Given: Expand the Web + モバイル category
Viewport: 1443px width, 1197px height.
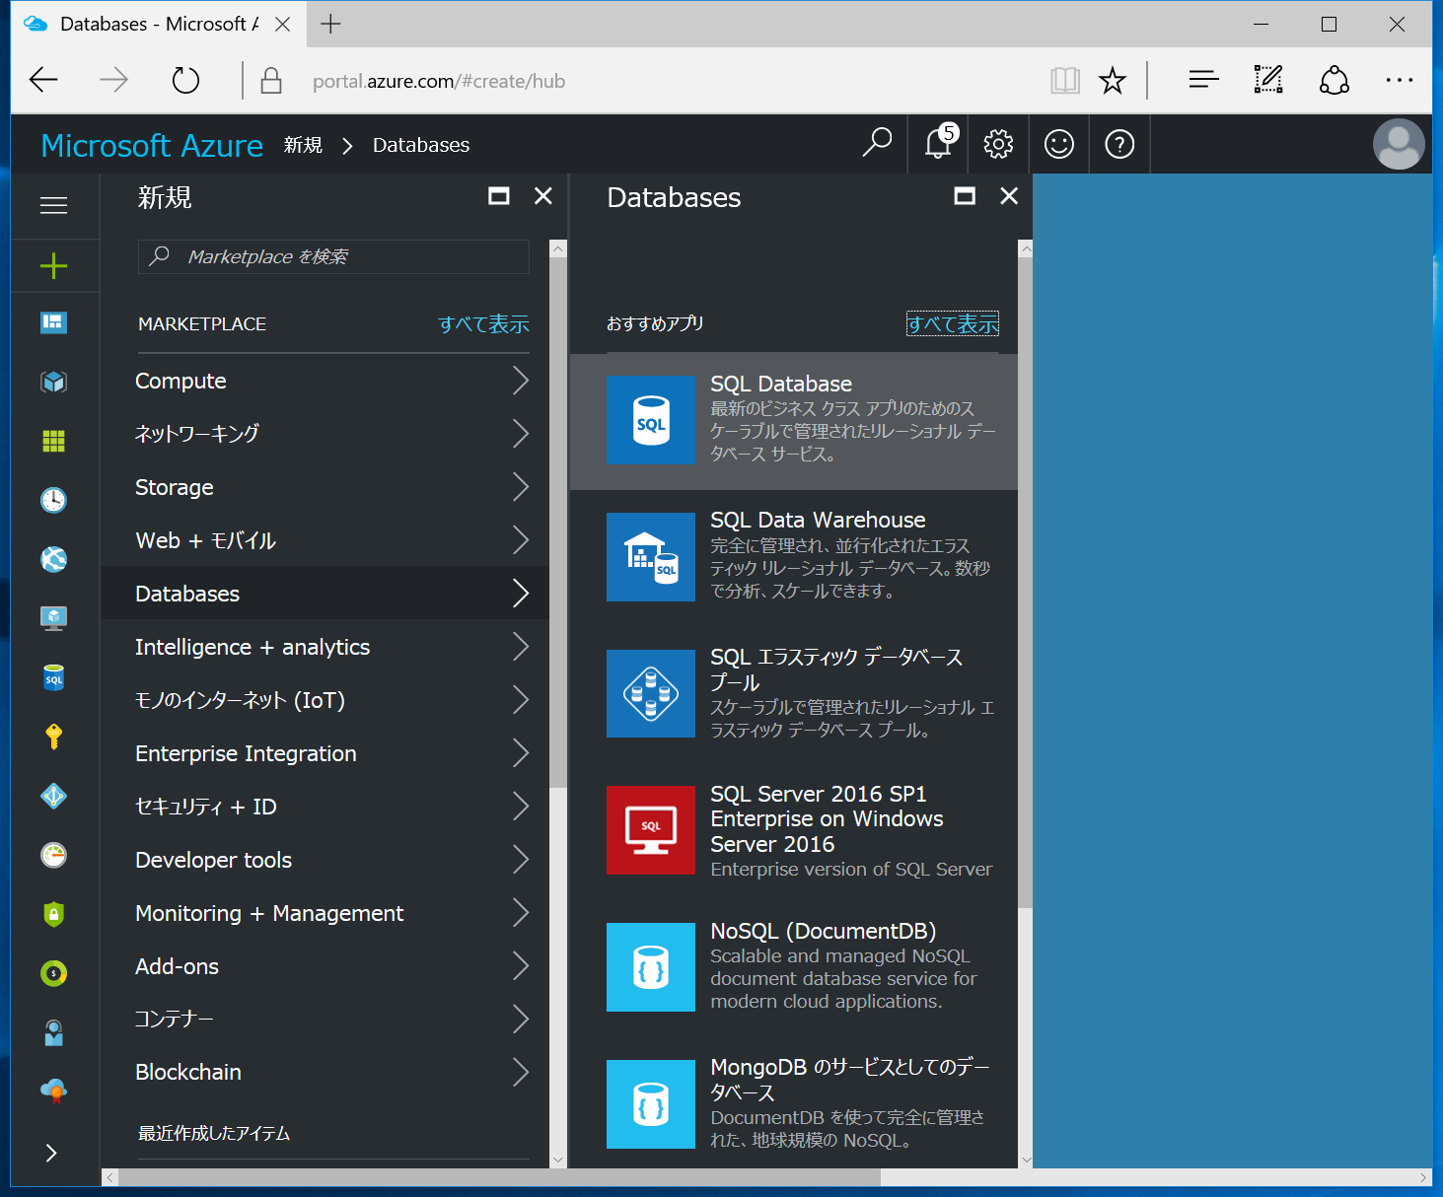Looking at the screenshot, I should 325,540.
